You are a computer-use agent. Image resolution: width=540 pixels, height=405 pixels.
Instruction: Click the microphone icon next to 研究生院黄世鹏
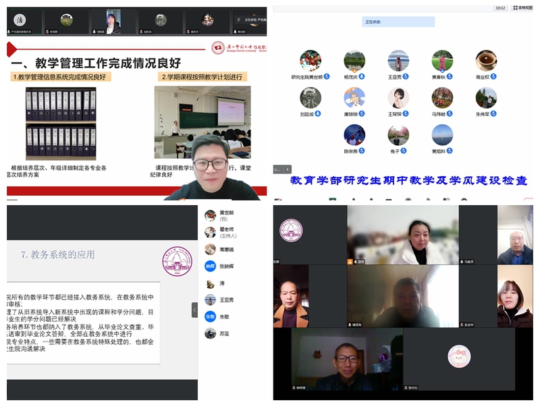click(327, 76)
